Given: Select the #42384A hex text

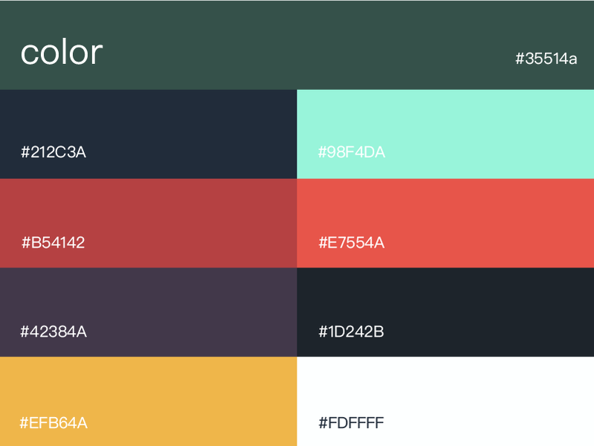Looking at the screenshot, I should pyautogui.click(x=54, y=332).
